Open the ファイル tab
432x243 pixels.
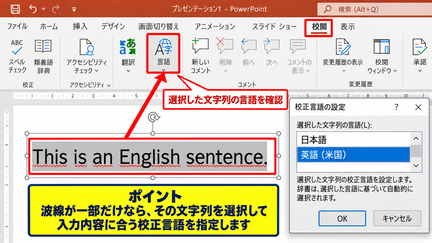17,26
